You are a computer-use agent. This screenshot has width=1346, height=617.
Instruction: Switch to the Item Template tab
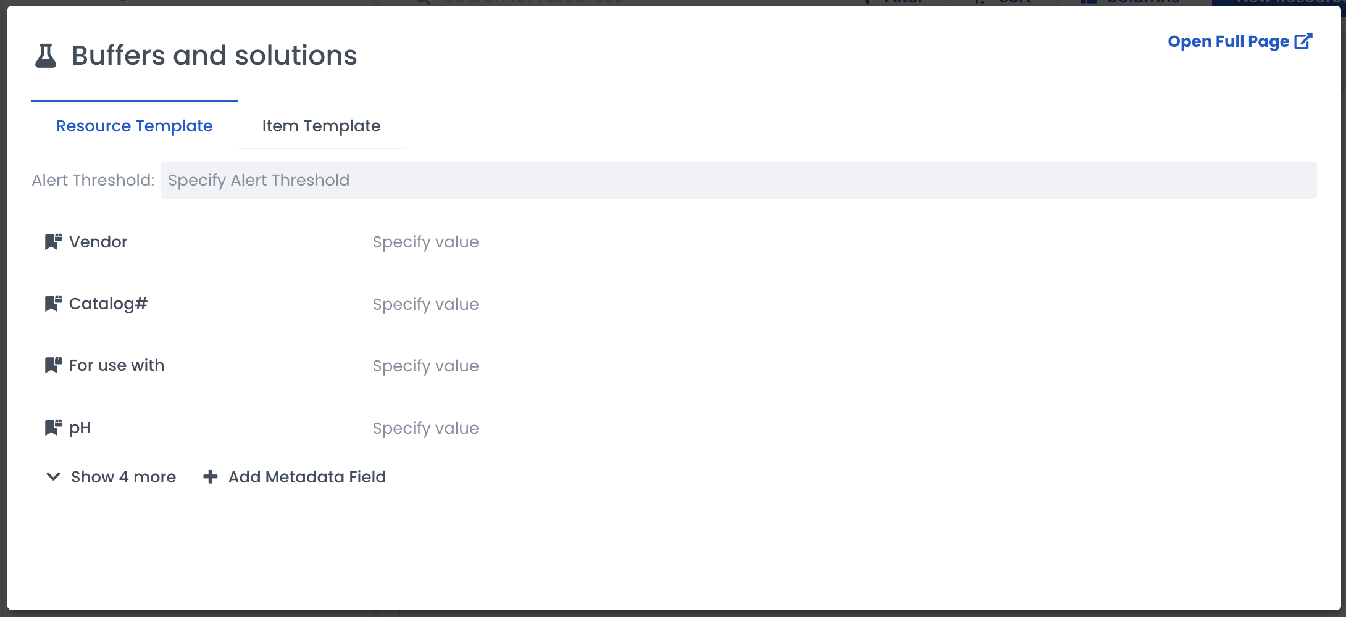tap(321, 126)
